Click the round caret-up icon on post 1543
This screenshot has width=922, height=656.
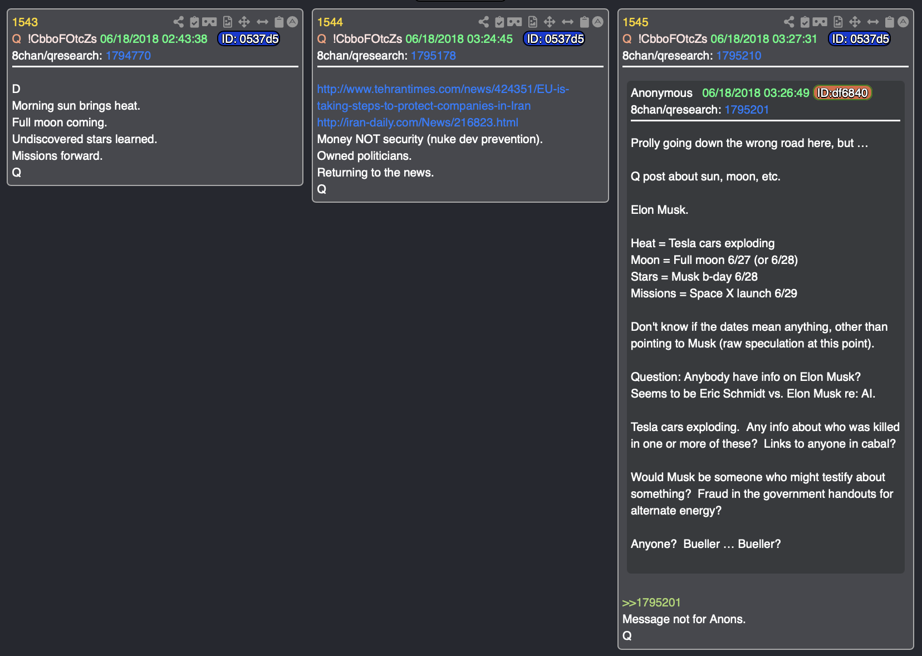[292, 22]
